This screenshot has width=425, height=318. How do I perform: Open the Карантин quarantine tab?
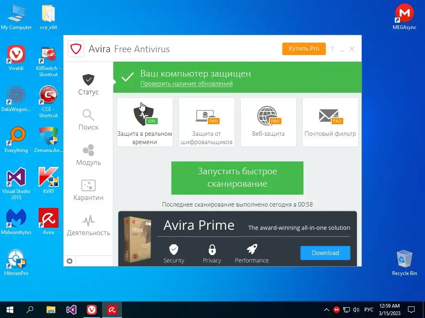(x=88, y=190)
